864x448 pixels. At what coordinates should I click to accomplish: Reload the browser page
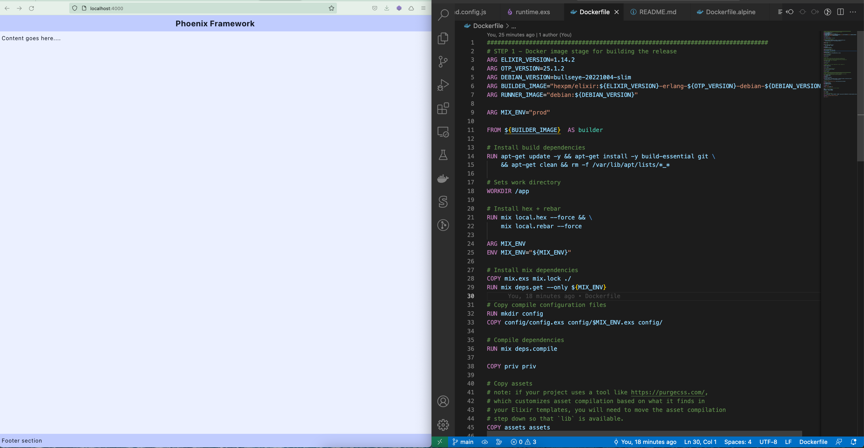tap(31, 8)
